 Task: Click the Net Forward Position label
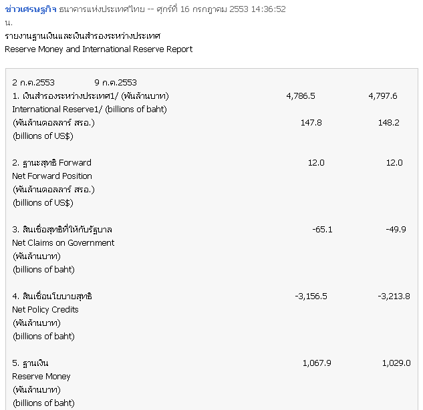(52, 176)
